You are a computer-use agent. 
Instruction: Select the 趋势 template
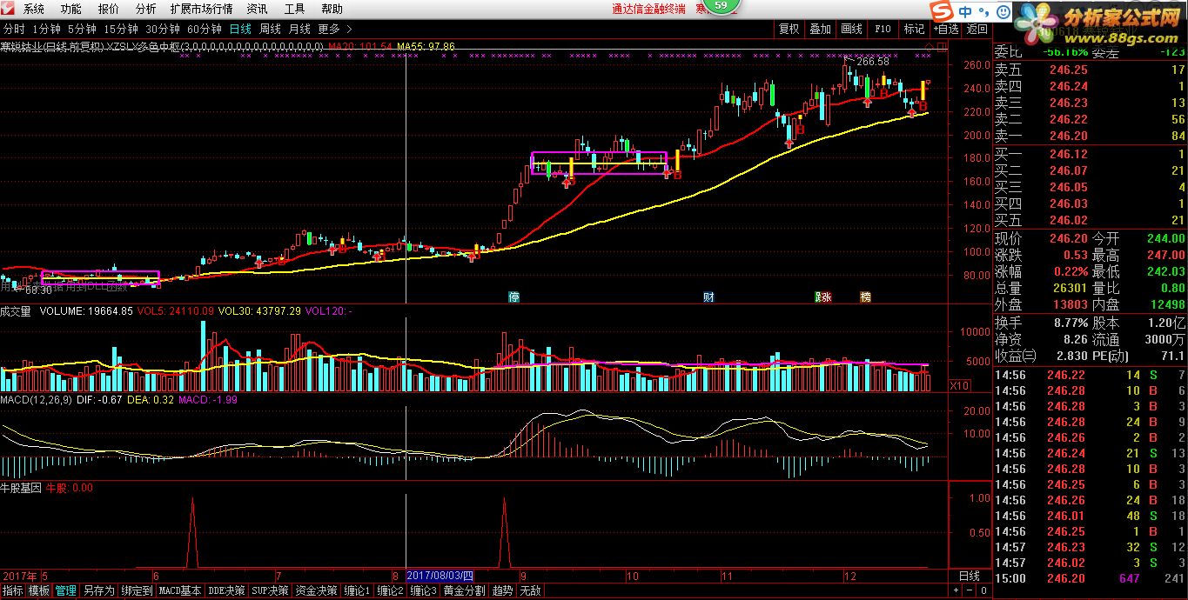pyautogui.click(x=502, y=590)
